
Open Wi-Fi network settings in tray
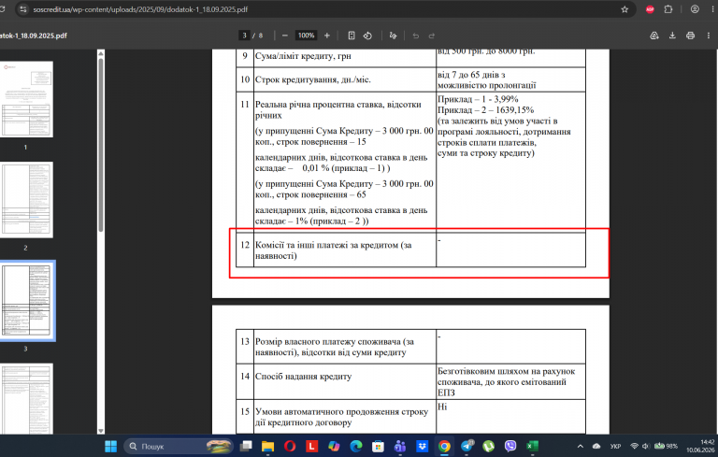click(634, 446)
